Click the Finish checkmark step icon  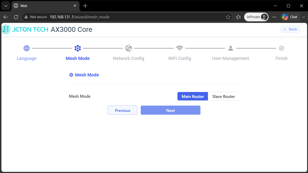[x=282, y=48]
